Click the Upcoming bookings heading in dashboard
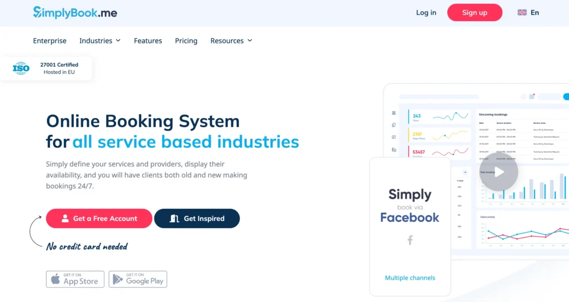The height and width of the screenshot is (302, 569). pyautogui.click(x=493, y=114)
